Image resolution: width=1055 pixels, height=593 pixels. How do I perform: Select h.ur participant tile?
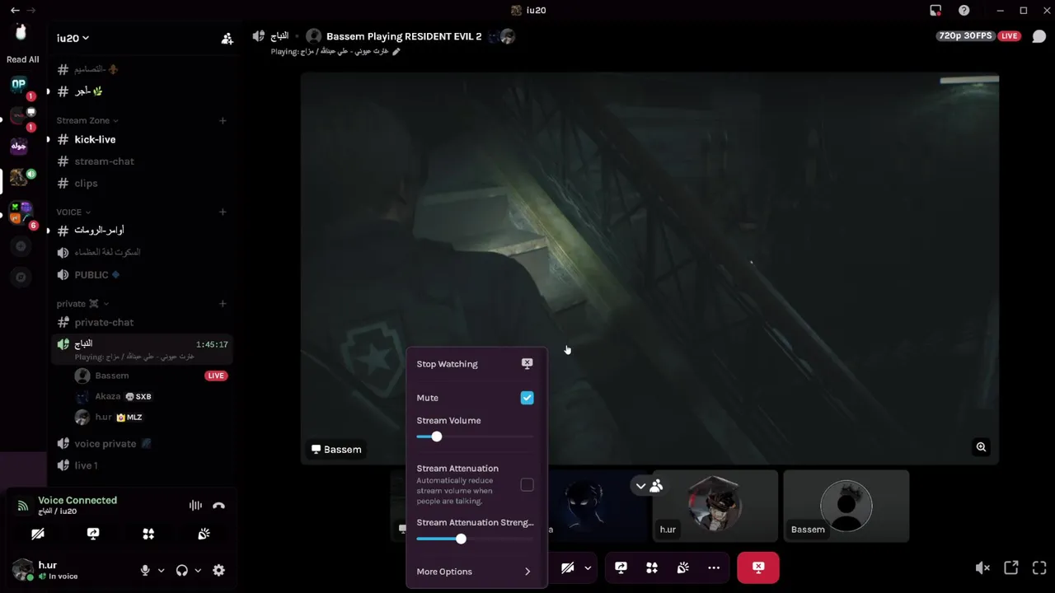click(x=715, y=506)
